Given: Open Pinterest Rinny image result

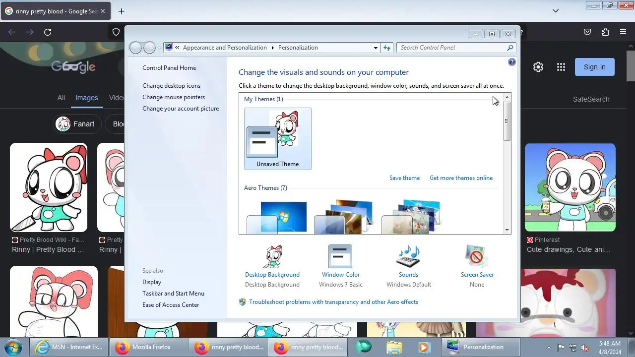Looking at the screenshot, I should (x=570, y=187).
